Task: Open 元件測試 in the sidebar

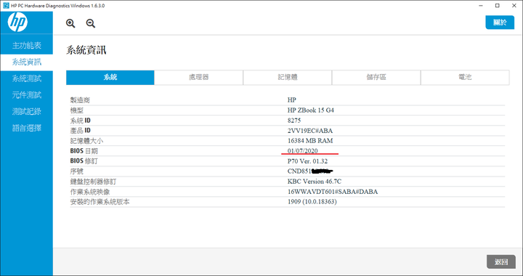Action: click(27, 95)
